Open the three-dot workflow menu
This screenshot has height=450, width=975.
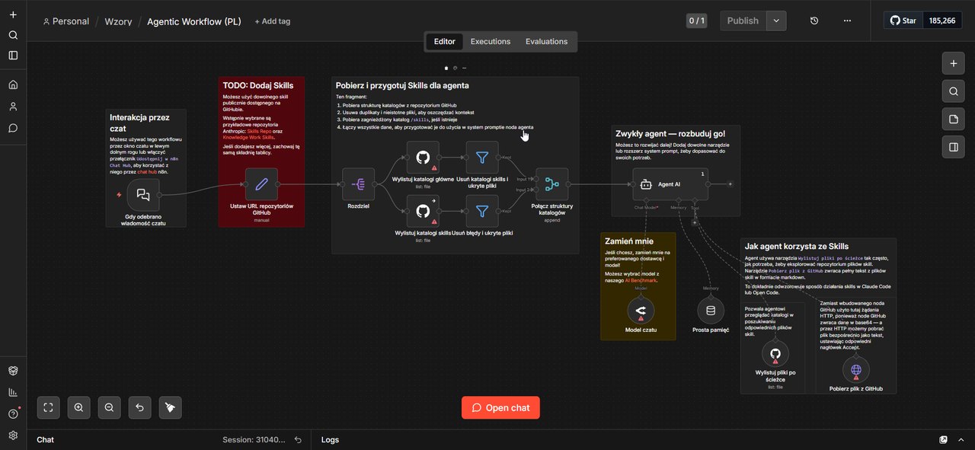point(847,21)
